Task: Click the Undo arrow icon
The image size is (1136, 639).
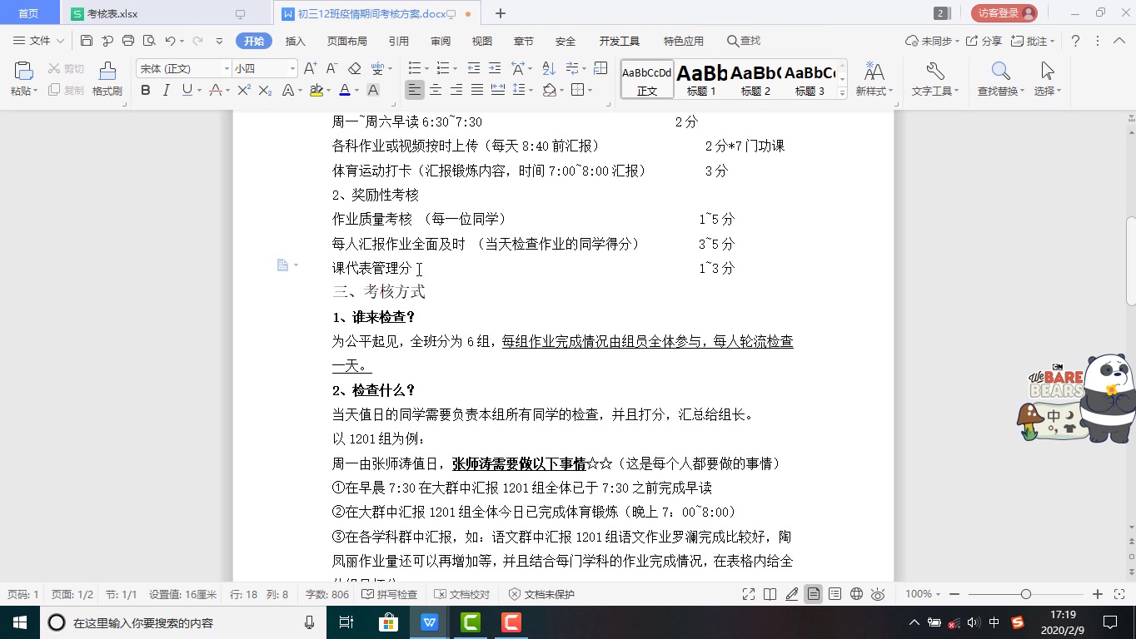Action: coord(170,41)
